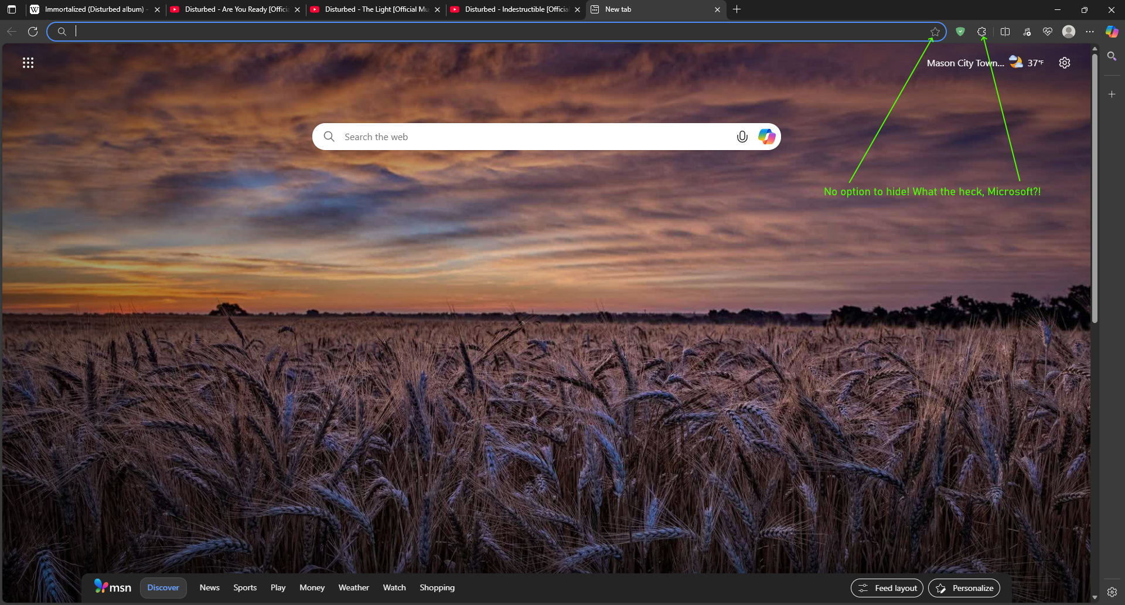Image resolution: width=1125 pixels, height=605 pixels.
Task: Add this page to favorites star
Action: pyautogui.click(x=935, y=32)
